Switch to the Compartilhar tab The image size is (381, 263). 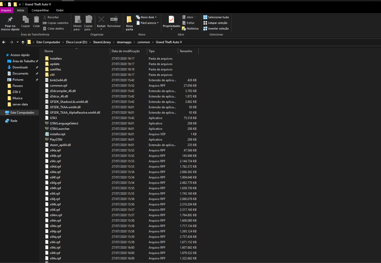(x=40, y=10)
